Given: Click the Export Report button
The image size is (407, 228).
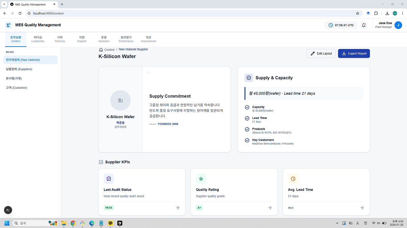Looking at the screenshot, I should pos(354,54).
